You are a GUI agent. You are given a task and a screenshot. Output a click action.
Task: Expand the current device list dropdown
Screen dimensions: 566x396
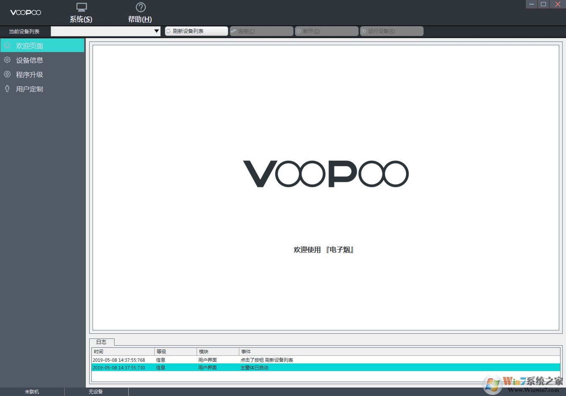(x=156, y=31)
